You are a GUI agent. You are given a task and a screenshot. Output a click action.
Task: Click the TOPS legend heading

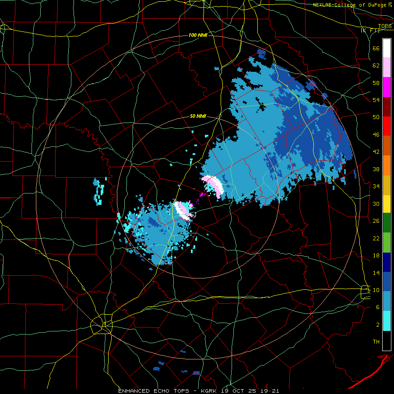tap(385, 26)
